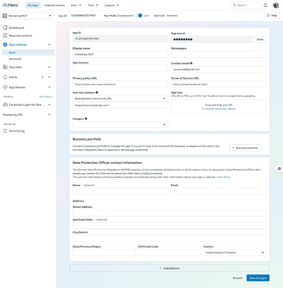This screenshot has width=283, height=288.
Task: Click Add Product link
Action: tap(46, 97)
